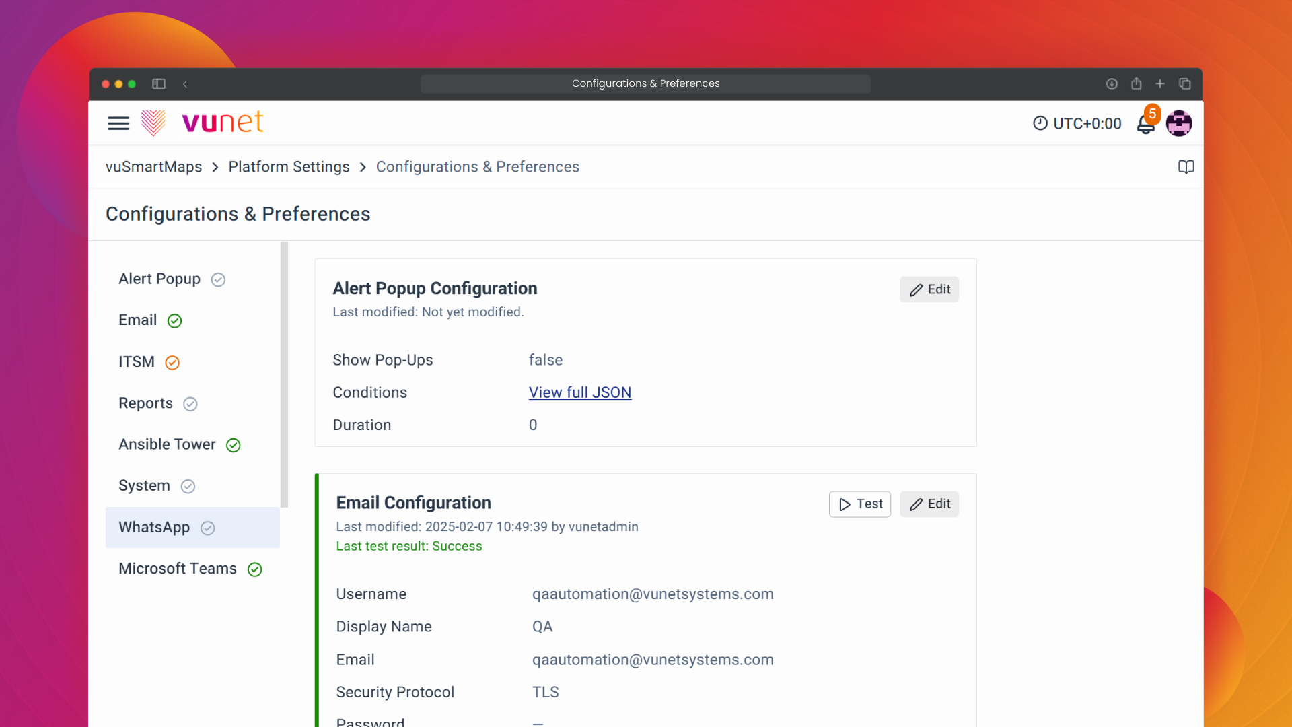This screenshot has width=1292, height=727.
Task: Click the UTC+0:00 timezone clock
Action: coord(1077,123)
